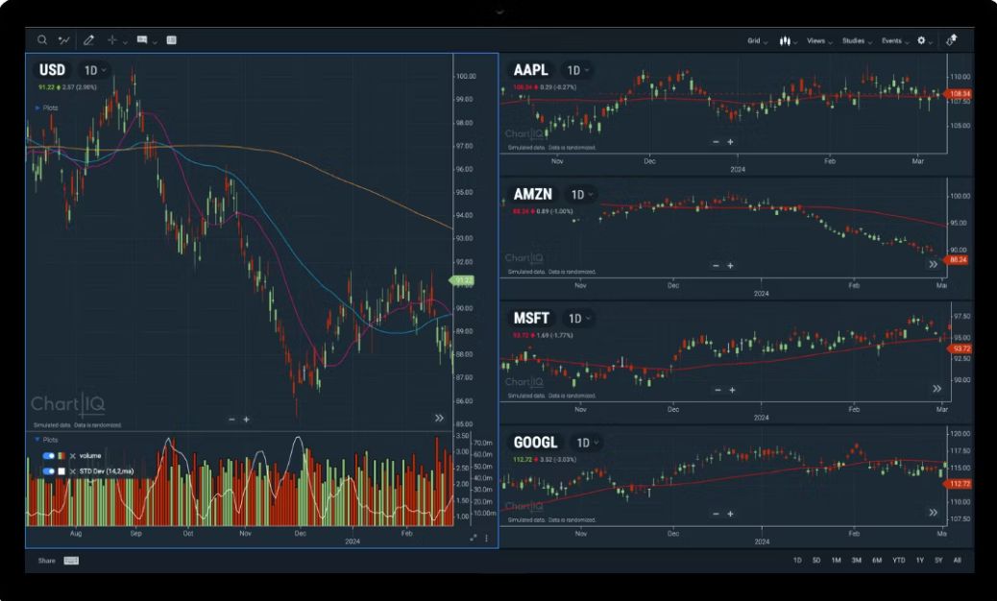The height and width of the screenshot is (601, 997).
Task: Select the 1D range in footer
Action: click(x=796, y=561)
